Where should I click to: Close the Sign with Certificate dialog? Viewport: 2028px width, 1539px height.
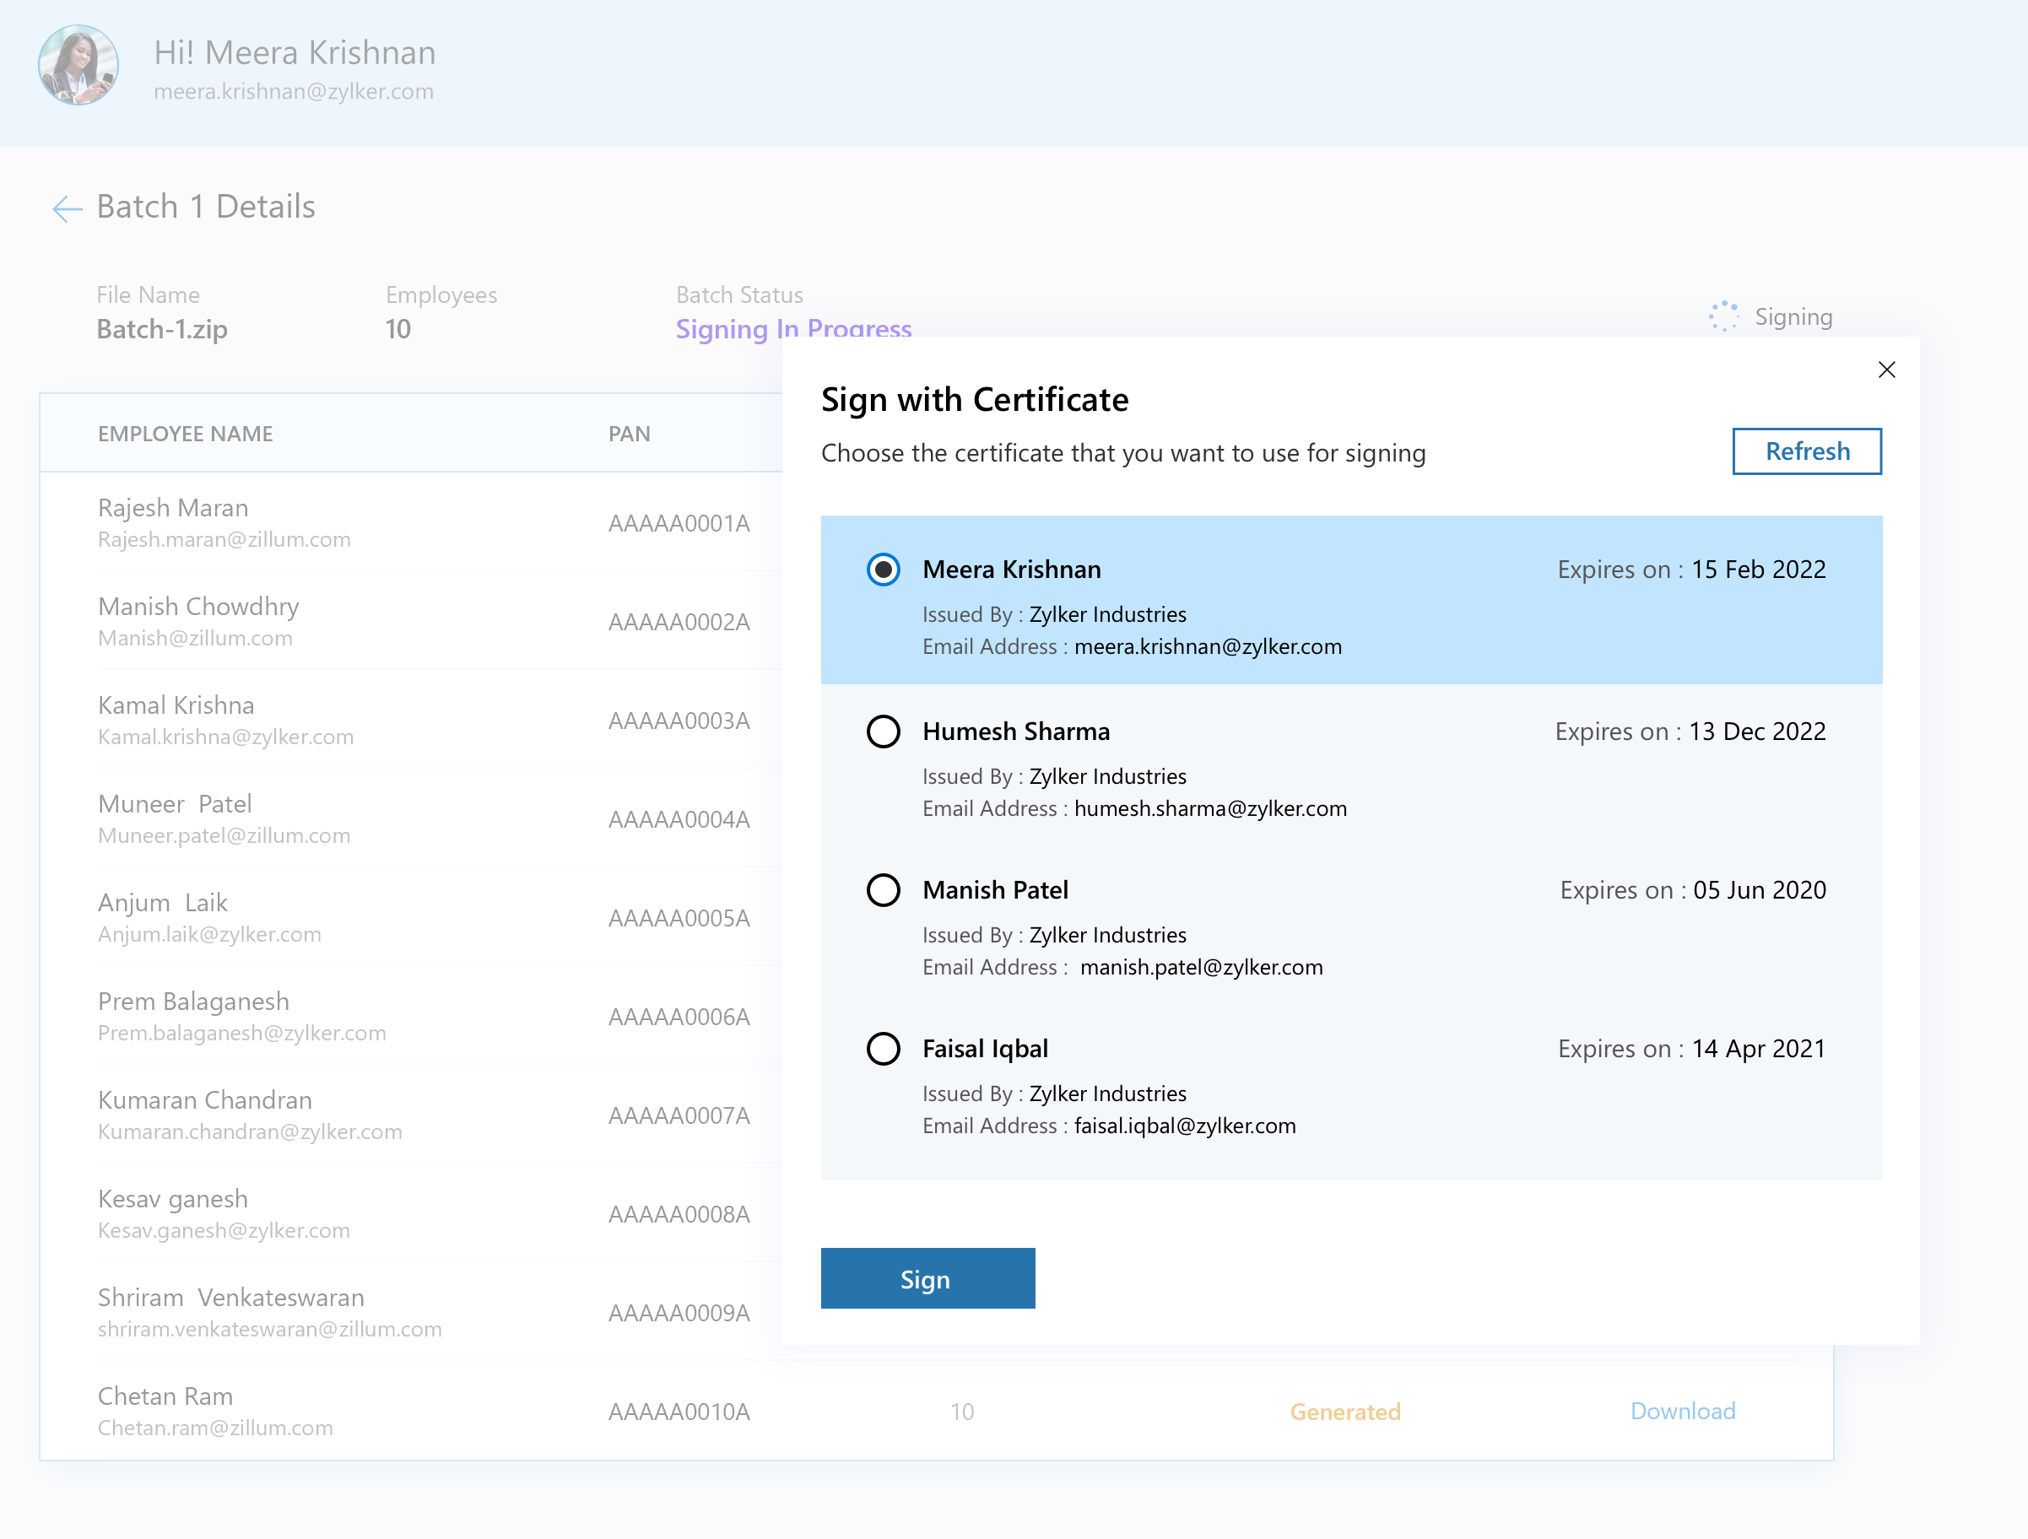[x=1886, y=370]
